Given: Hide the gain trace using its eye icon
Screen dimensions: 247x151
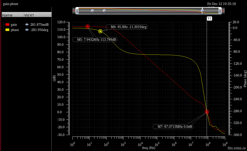Looking at the screenshot, I should [27, 24].
